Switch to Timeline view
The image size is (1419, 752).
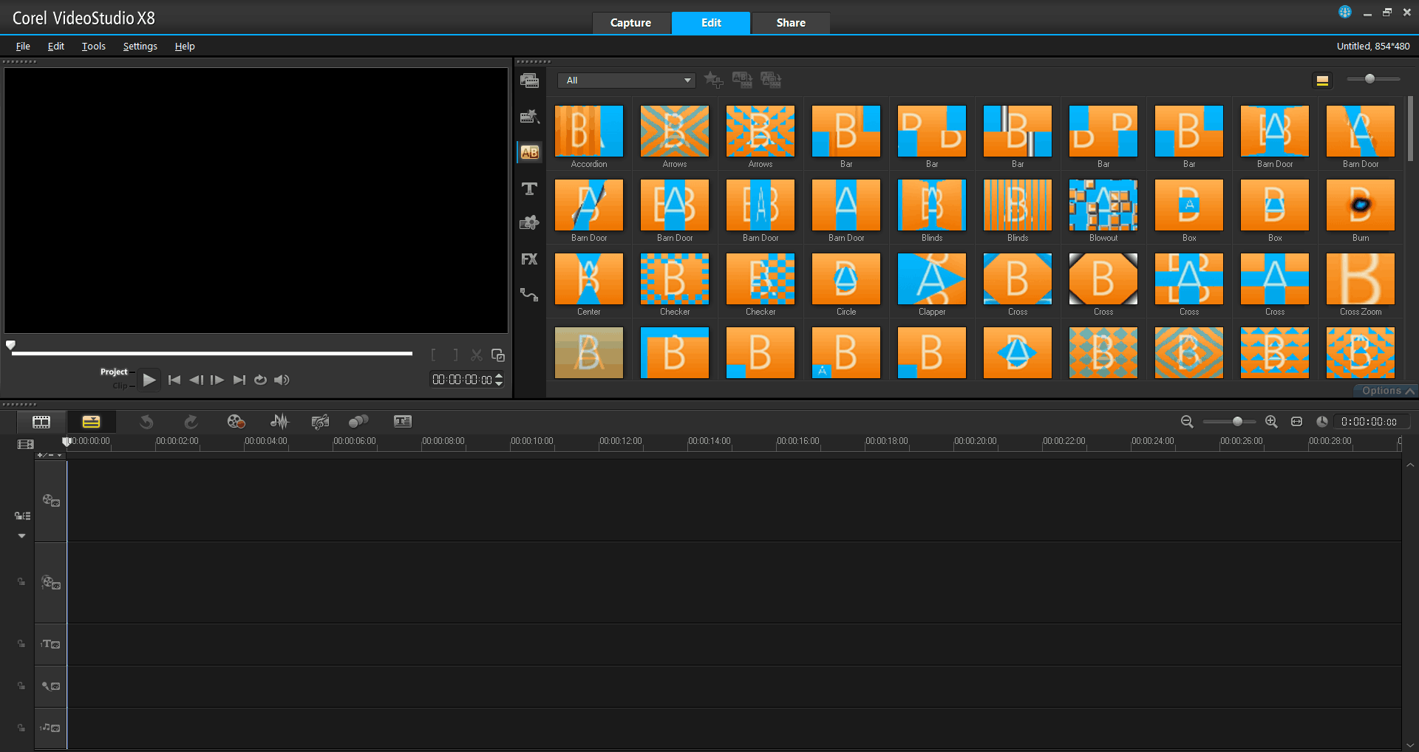tap(91, 422)
